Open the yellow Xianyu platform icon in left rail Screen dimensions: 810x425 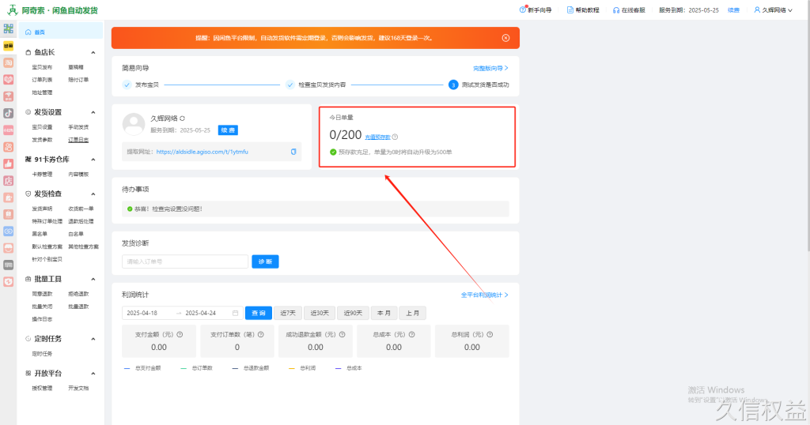pyautogui.click(x=8, y=46)
